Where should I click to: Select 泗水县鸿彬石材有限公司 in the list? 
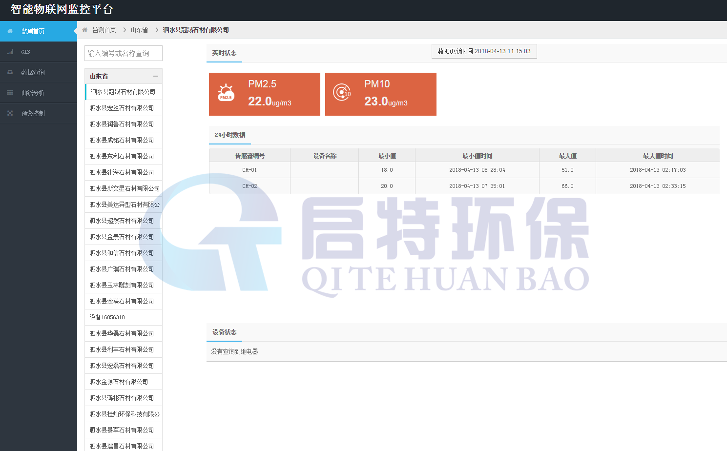(x=124, y=398)
